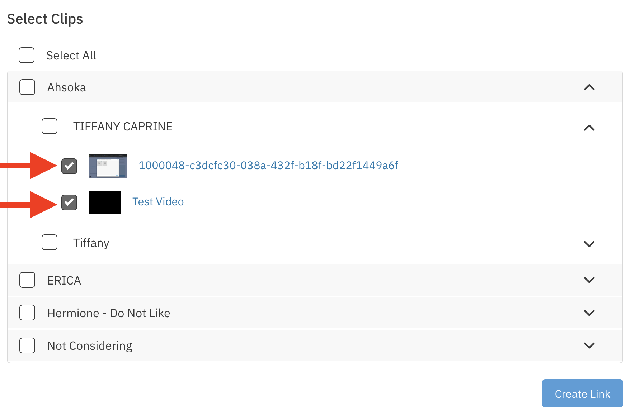Uncheck the 1000048 clip checkbox
Image resolution: width=630 pixels, height=415 pixels.
click(69, 166)
